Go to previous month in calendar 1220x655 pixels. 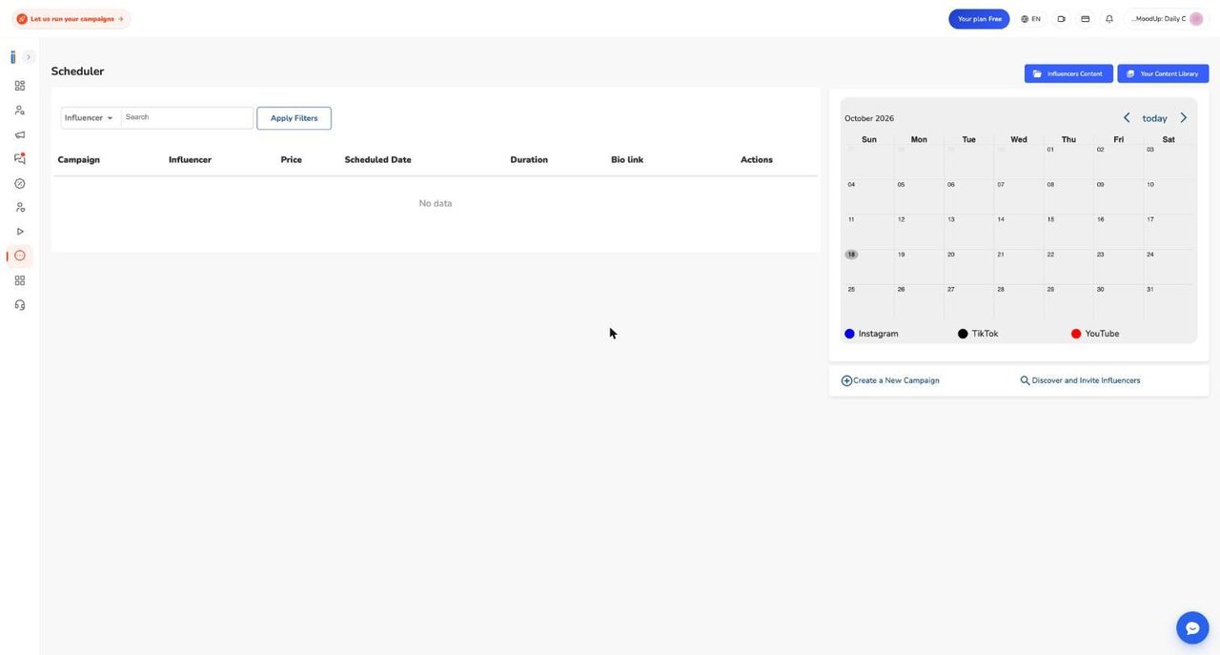click(1127, 118)
